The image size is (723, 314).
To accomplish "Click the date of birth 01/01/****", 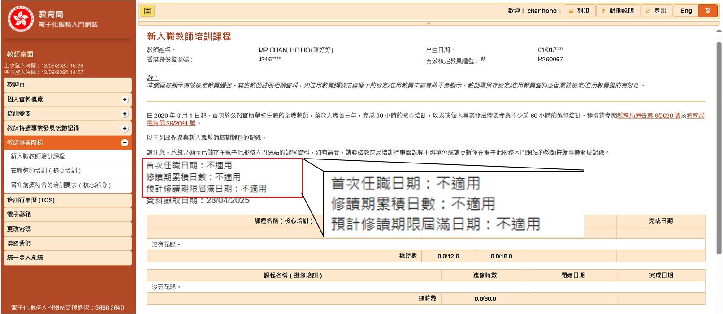I will (x=550, y=50).
